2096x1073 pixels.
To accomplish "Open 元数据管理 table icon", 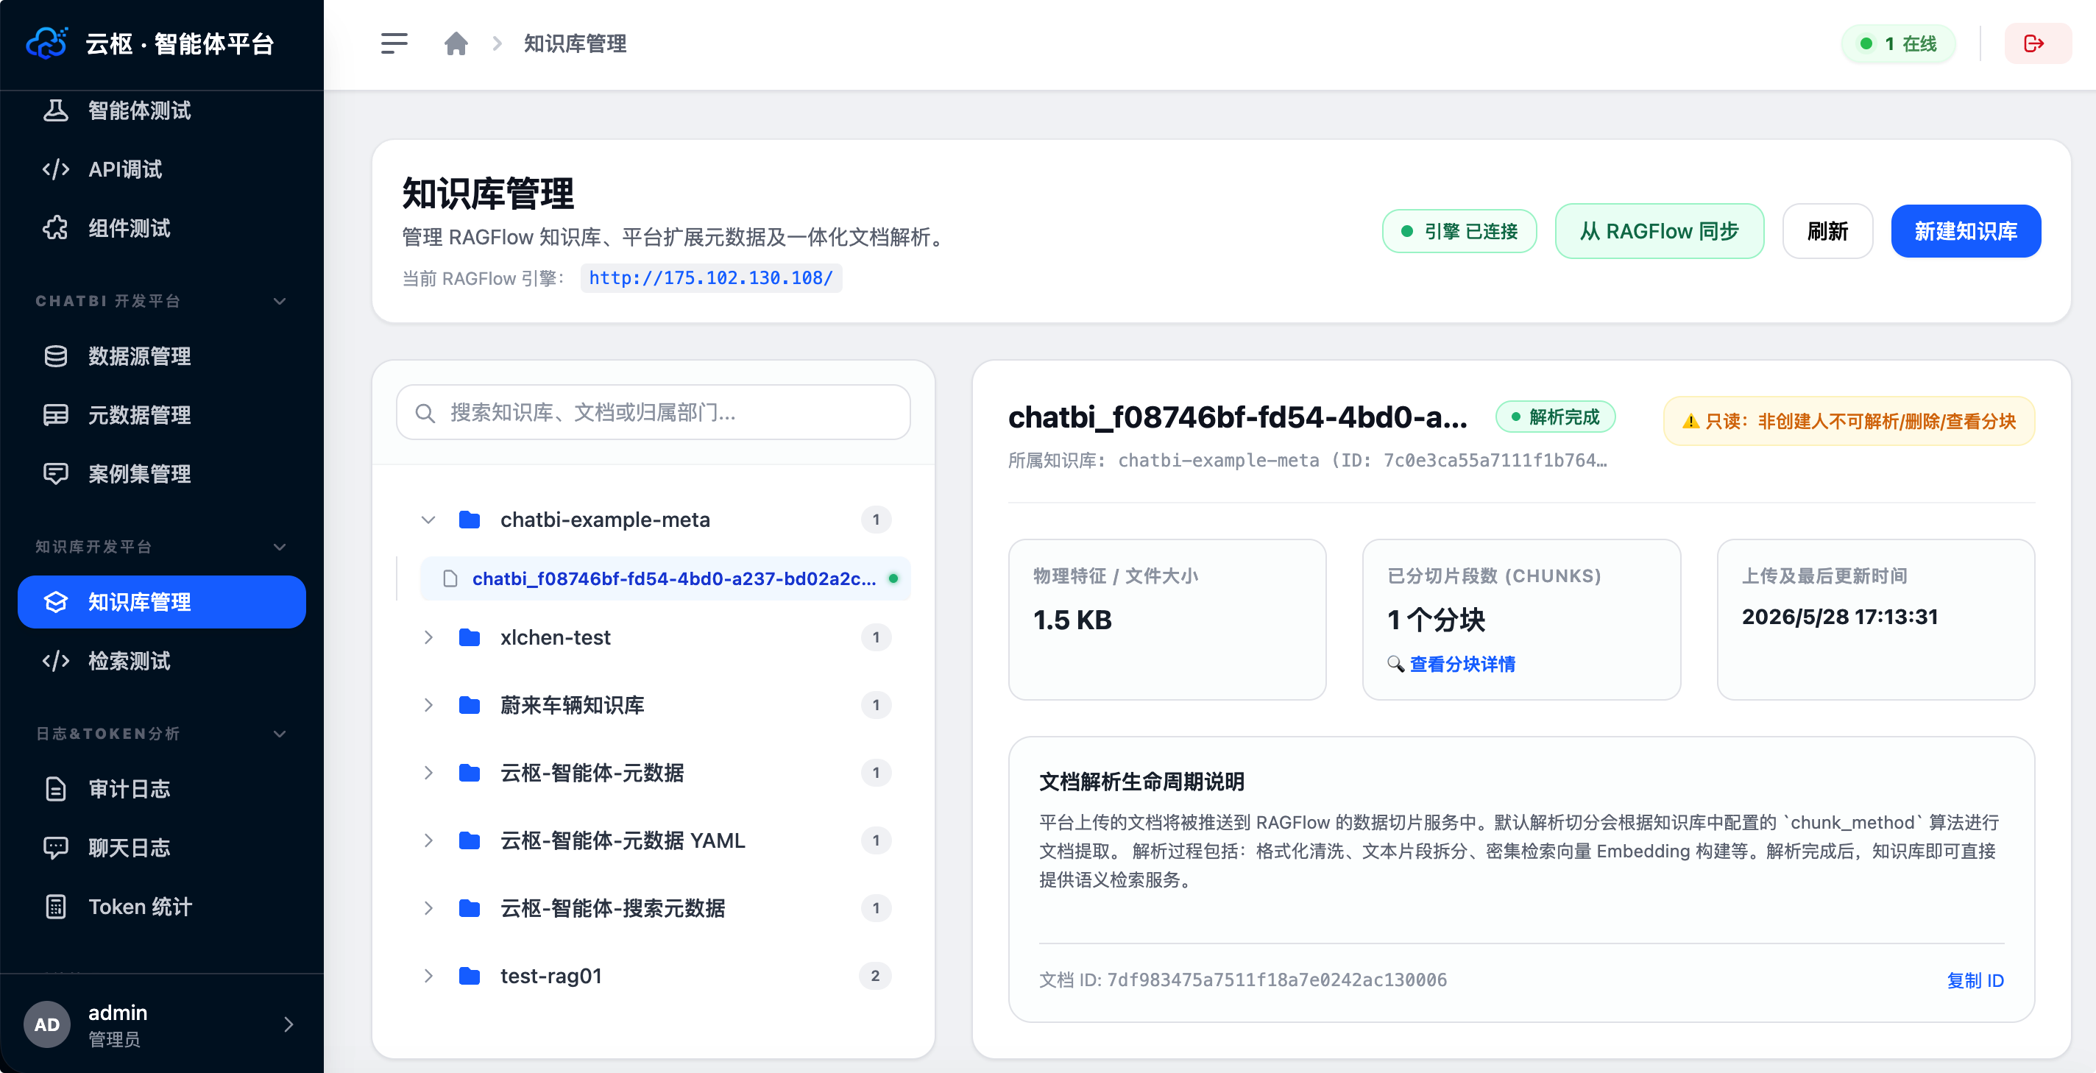I will (55, 415).
